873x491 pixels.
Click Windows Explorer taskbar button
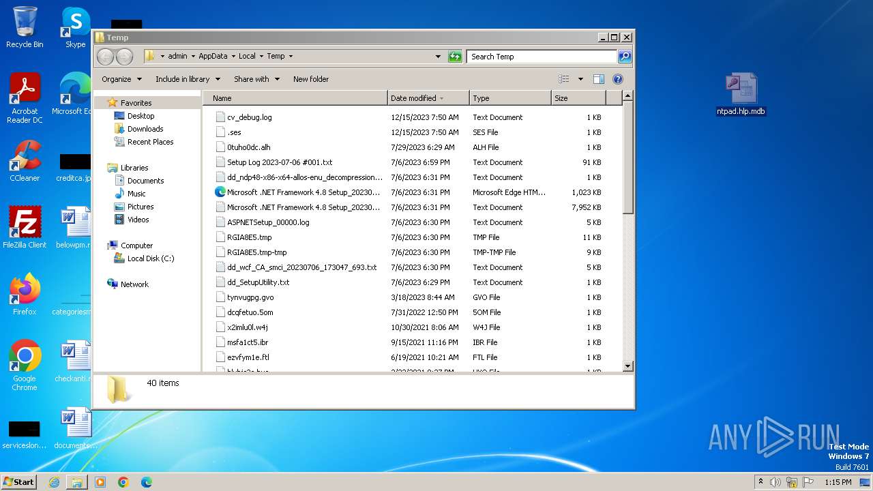(x=77, y=482)
